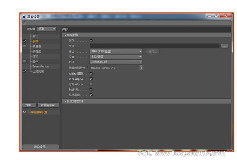Click the grid handle icon in the menu strip
This screenshot has height=160, width=237.
25,23
